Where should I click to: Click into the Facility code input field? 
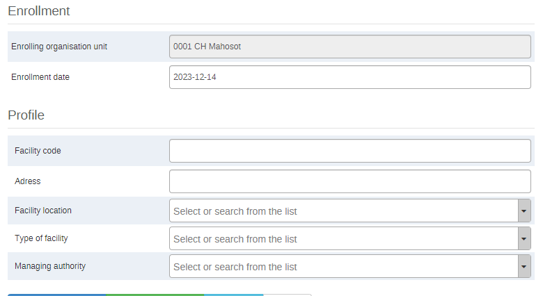[x=349, y=151]
